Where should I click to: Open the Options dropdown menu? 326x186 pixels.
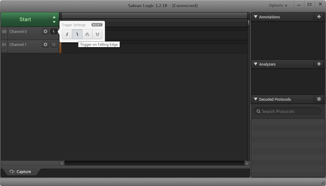pyautogui.click(x=278, y=6)
